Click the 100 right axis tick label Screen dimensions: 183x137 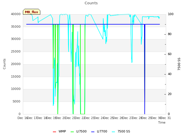point(171,14)
